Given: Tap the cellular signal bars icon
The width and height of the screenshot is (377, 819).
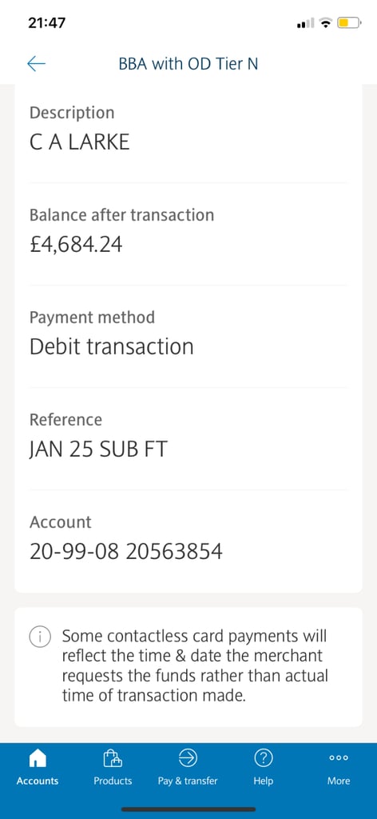Looking at the screenshot, I should 306,23.
